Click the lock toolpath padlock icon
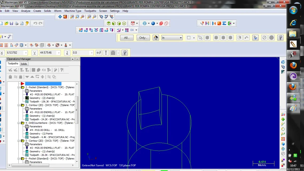Screen dimensions: 304x171 tap(10, 77)
